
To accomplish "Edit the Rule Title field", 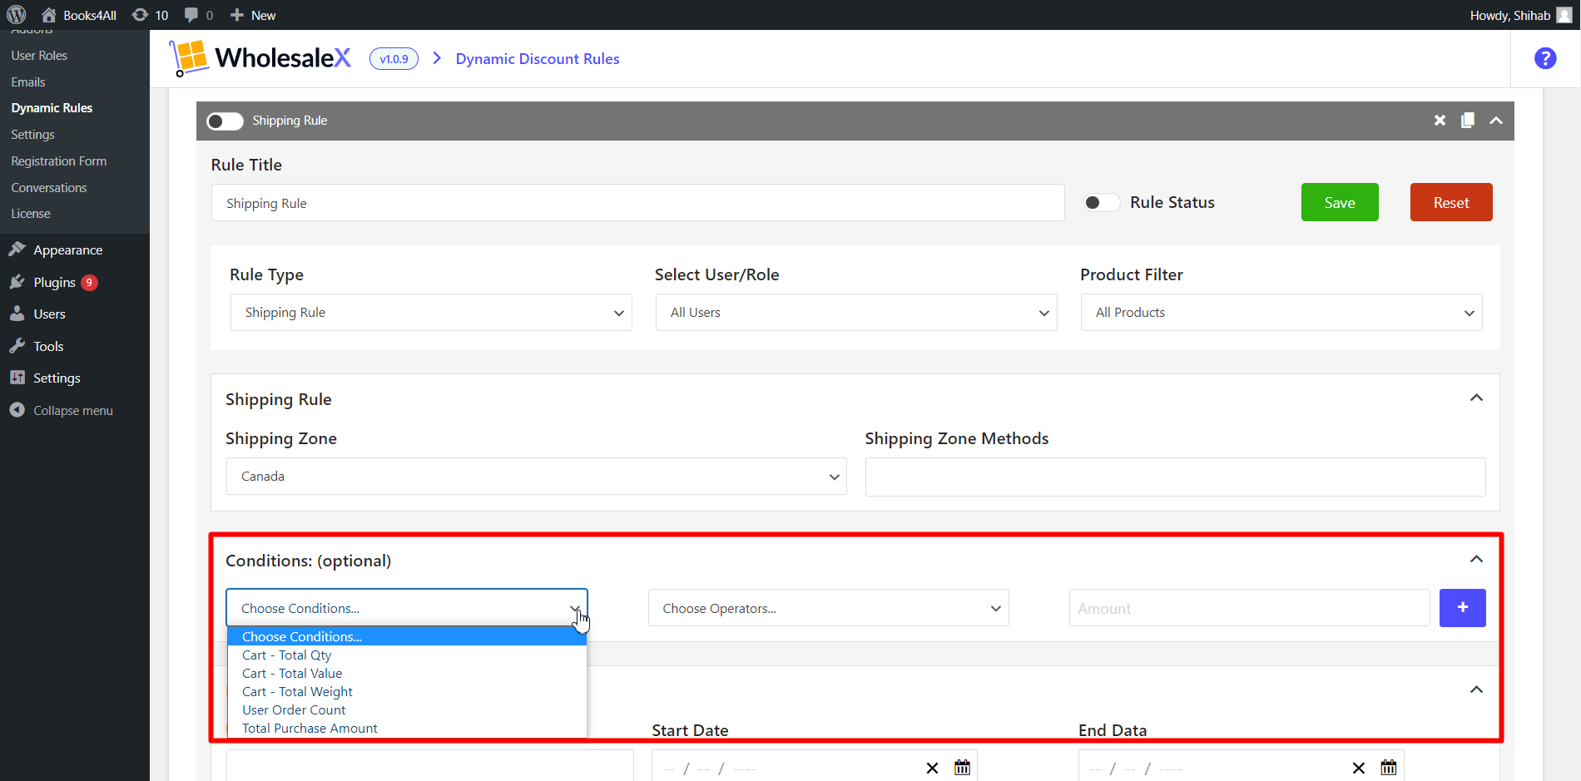I will point(637,203).
